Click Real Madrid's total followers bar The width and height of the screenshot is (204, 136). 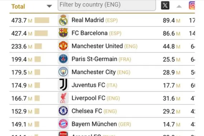[x=42, y=20]
